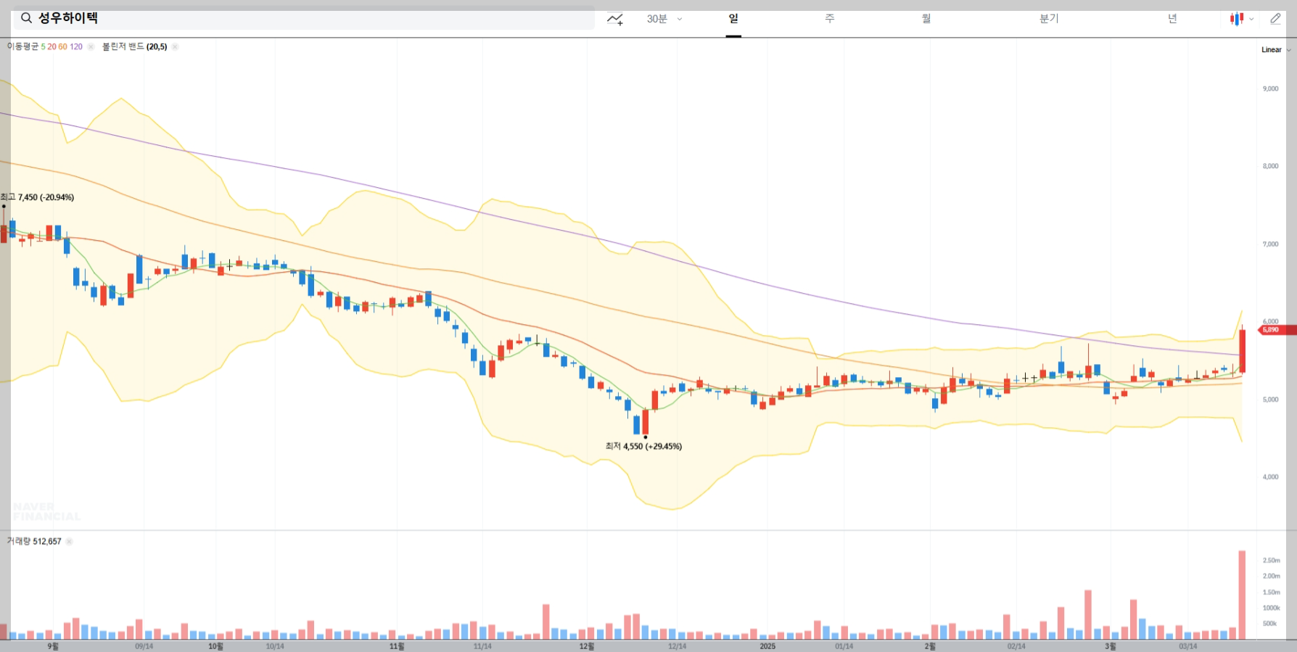The width and height of the screenshot is (1297, 652).
Task: Click the moving average period 60 value
Action: coord(62,46)
